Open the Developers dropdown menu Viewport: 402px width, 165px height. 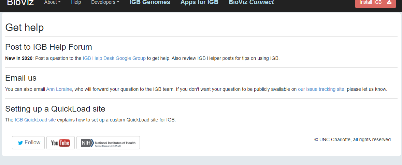pos(105,2)
